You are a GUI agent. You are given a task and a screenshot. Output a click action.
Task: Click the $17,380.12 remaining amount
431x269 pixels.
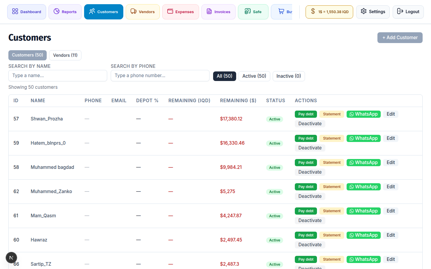coord(231,119)
